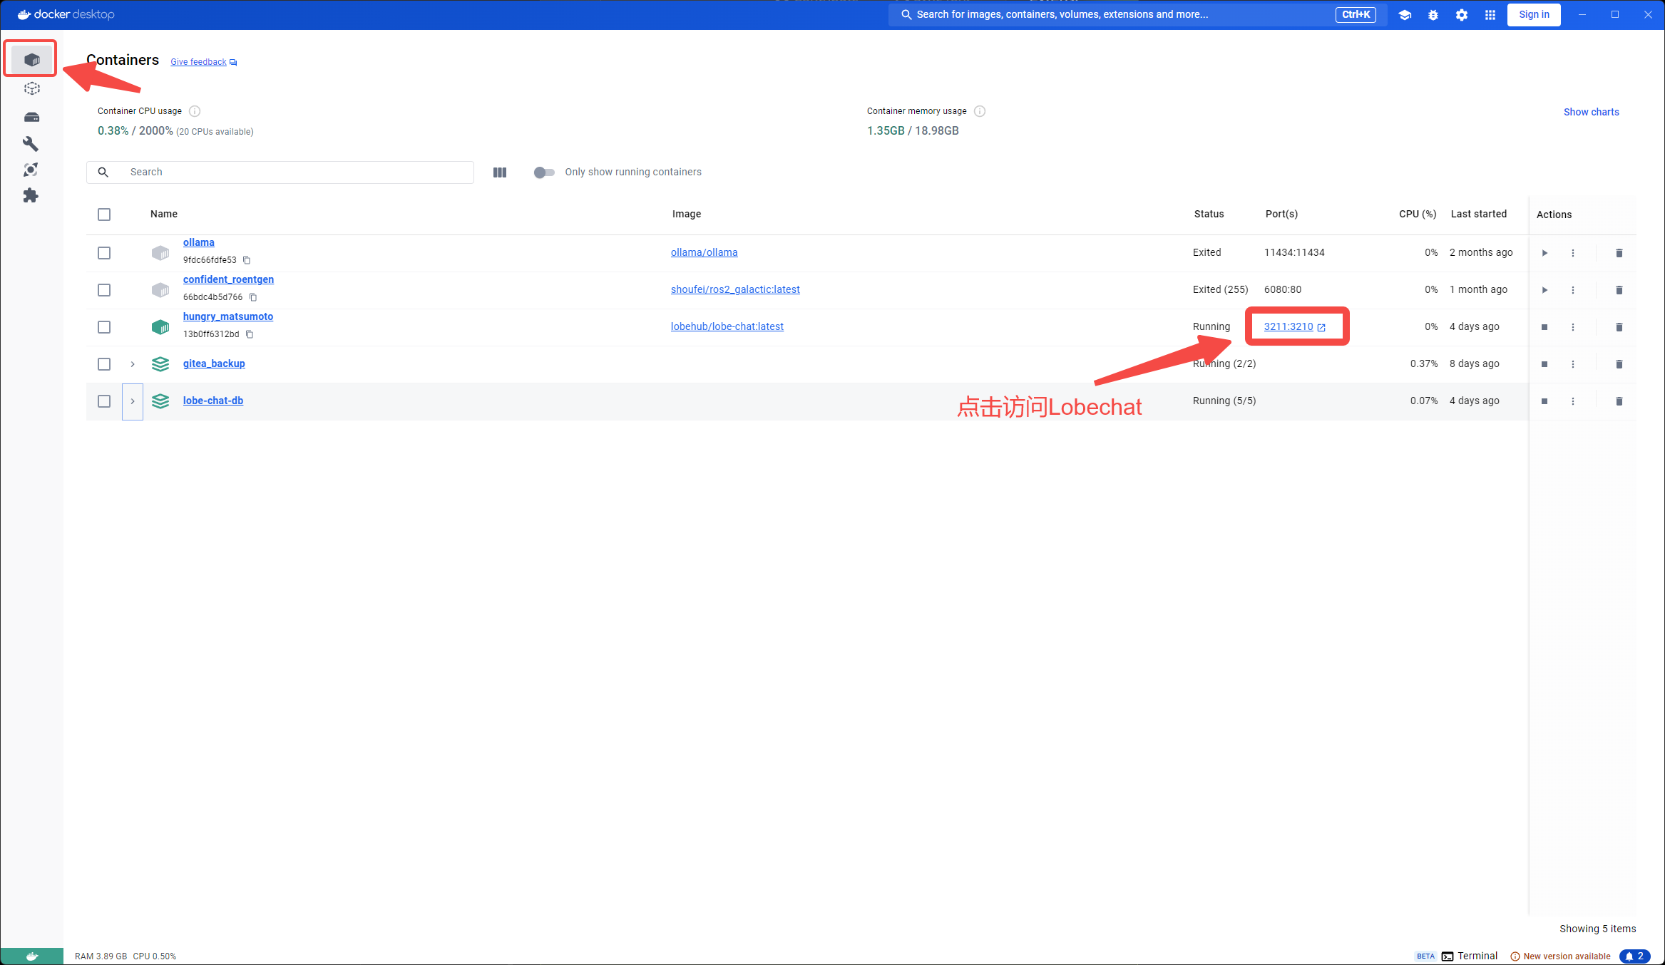This screenshot has width=1665, height=965.
Task: Toggle Only show running containers
Action: pos(544,172)
